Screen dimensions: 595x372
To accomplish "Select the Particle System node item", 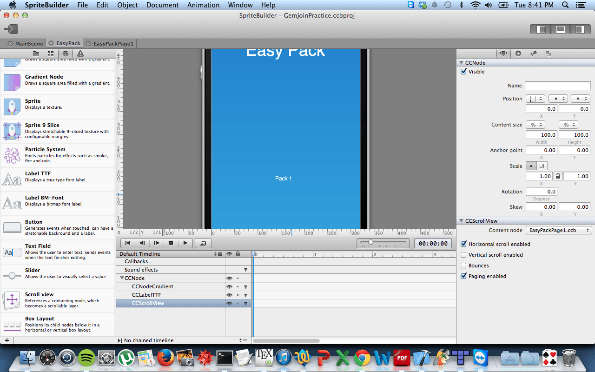I will click(x=58, y=155).
